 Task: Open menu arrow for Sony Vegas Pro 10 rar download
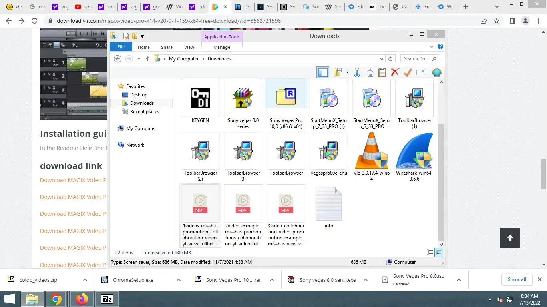[272, 280]
